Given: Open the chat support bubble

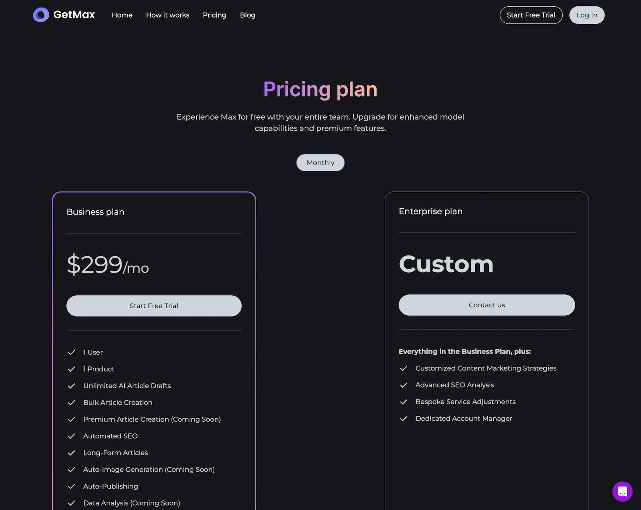Looking at the screenshot, I should click(622, 492).
